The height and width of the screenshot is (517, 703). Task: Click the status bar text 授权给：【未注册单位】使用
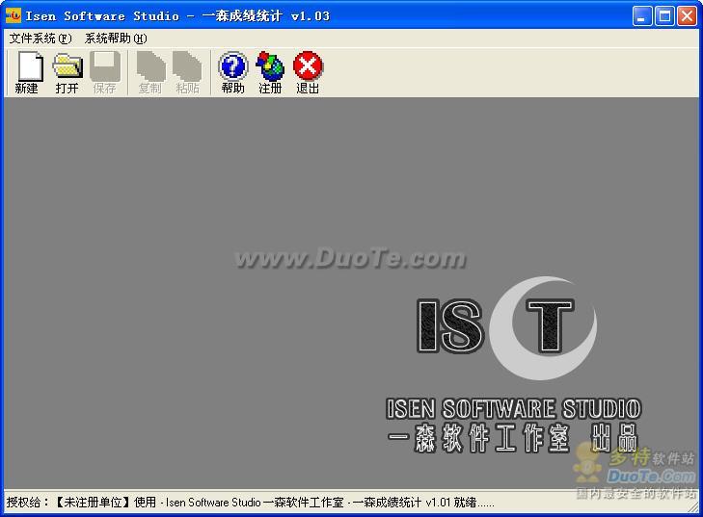[81, 503]
